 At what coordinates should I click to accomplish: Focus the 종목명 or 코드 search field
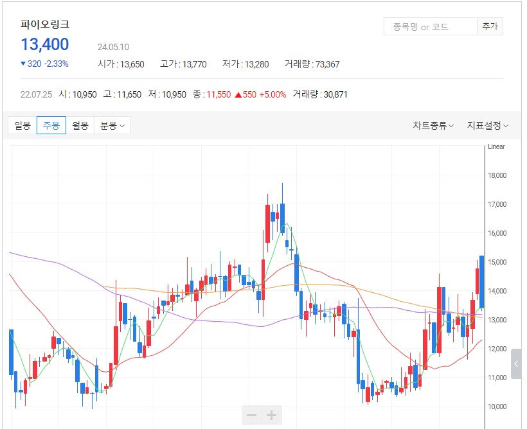[429, 26]
